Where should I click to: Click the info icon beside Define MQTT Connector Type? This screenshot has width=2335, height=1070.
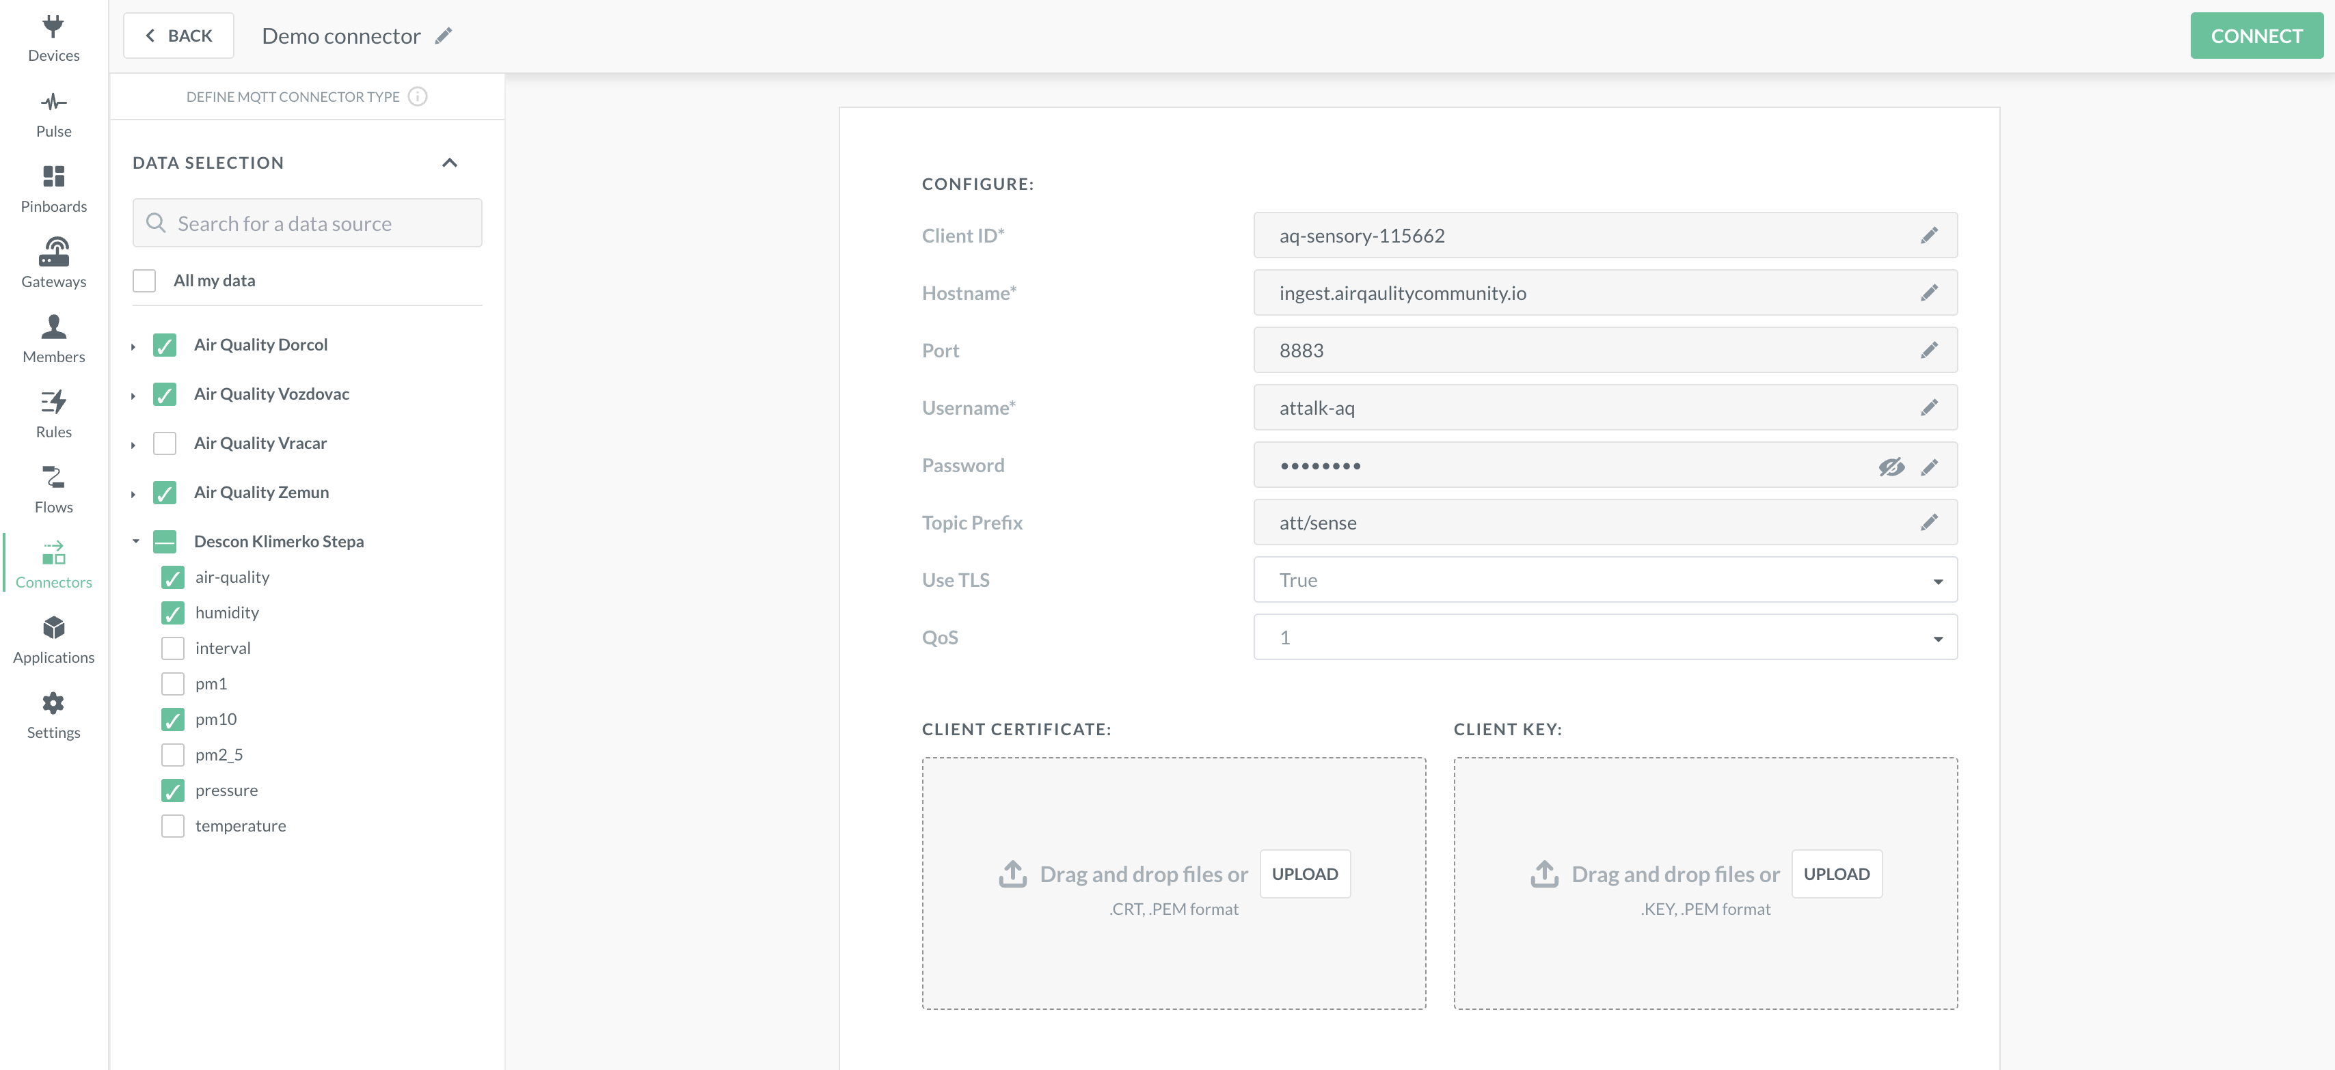pos(417,97)
